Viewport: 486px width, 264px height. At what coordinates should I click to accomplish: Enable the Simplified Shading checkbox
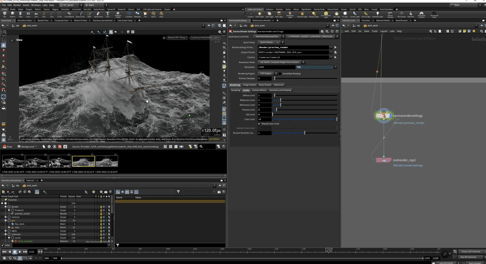(x=280, y=74)
